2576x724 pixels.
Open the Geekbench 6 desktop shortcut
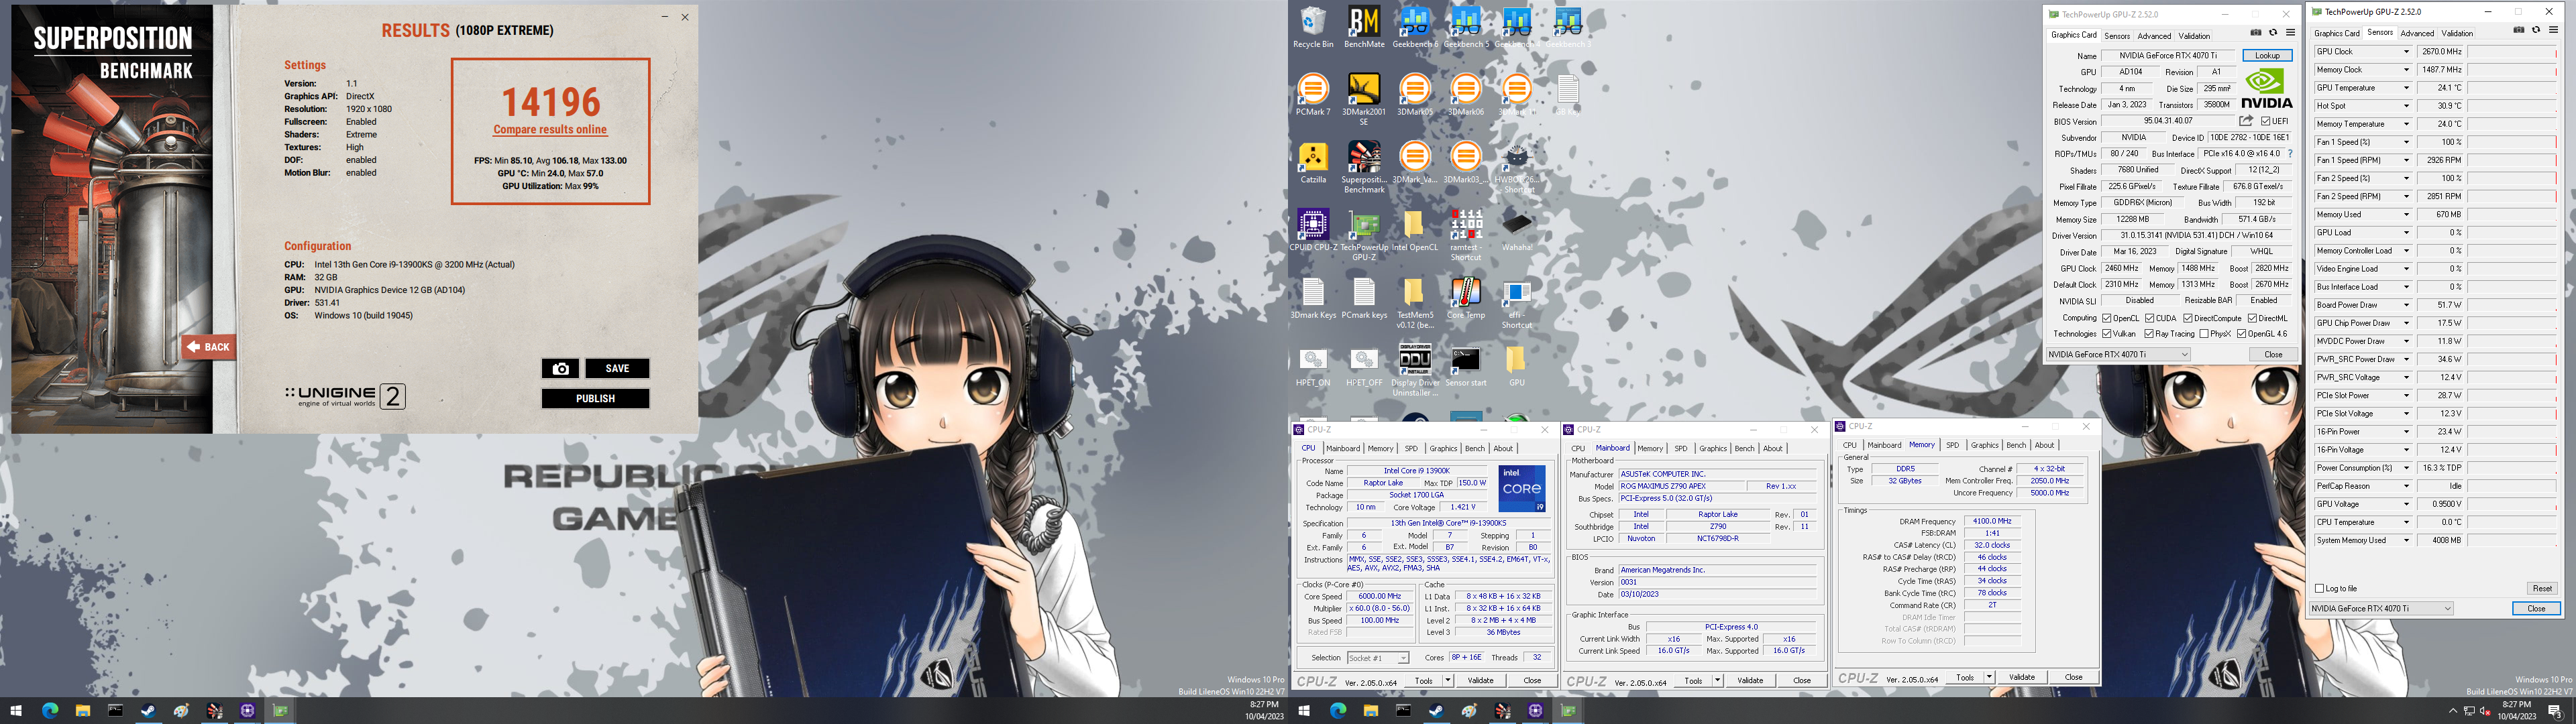tap(1415, 27)
